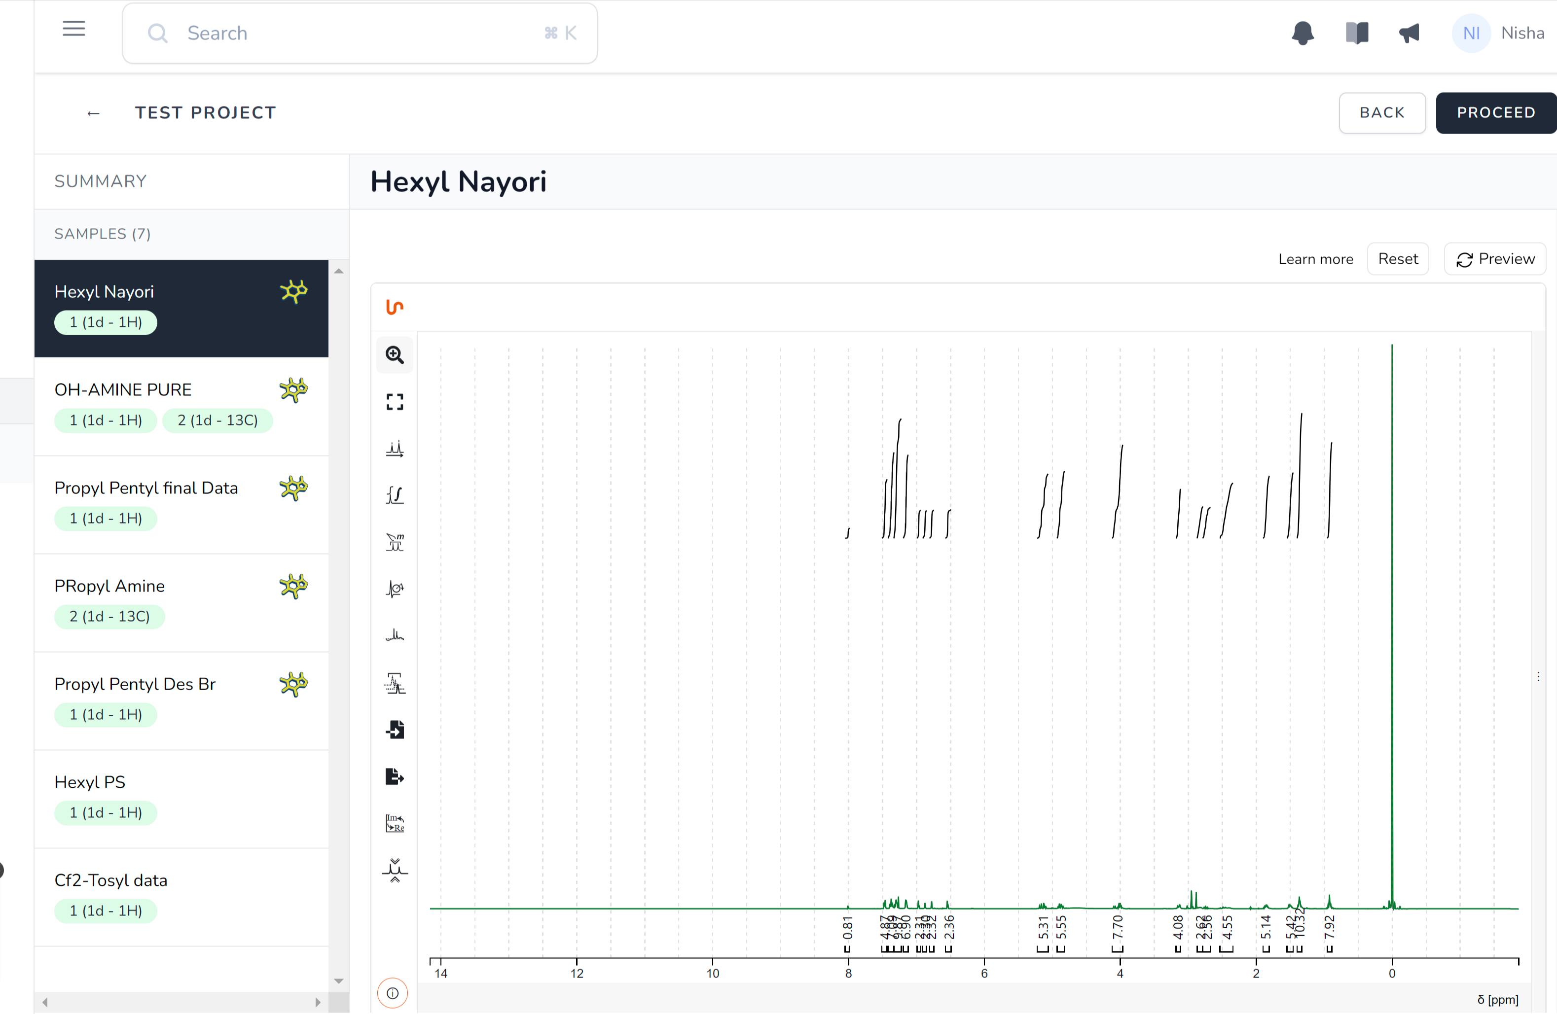Click the PROCEED button

pyautogui.click(x=1495, y=112)
